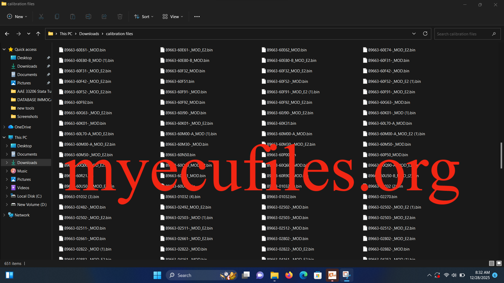
Task: Open Firefox from the taskbar
Action: [x=289, y=275]
